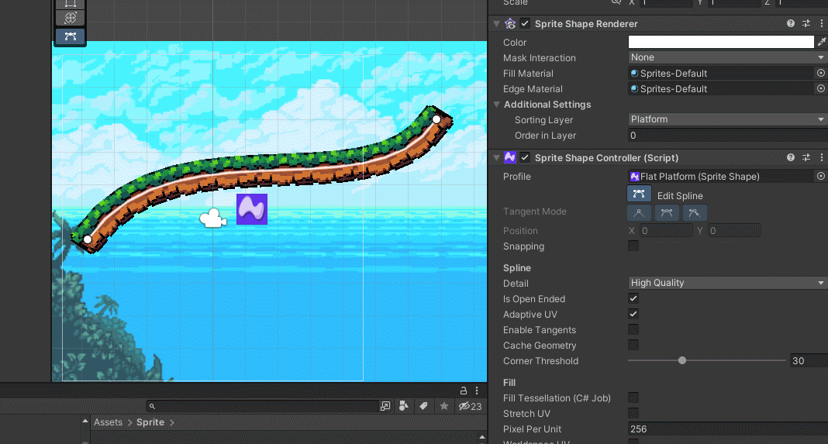Click the Edge Material Sprites-Default field
The width and height of the screenshot is (828, 444).
tap(721, 88)
